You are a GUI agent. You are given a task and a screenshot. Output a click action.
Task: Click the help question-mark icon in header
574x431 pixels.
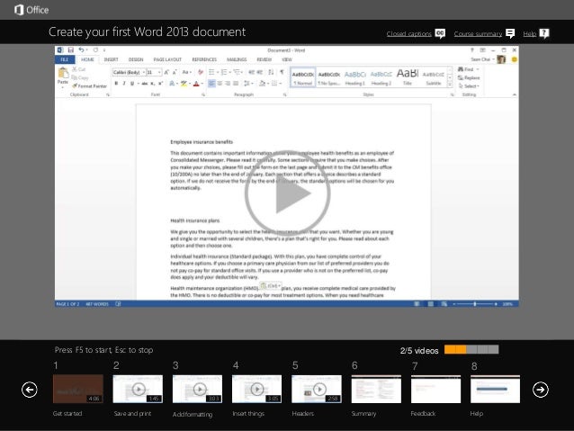tap(544, 33)
